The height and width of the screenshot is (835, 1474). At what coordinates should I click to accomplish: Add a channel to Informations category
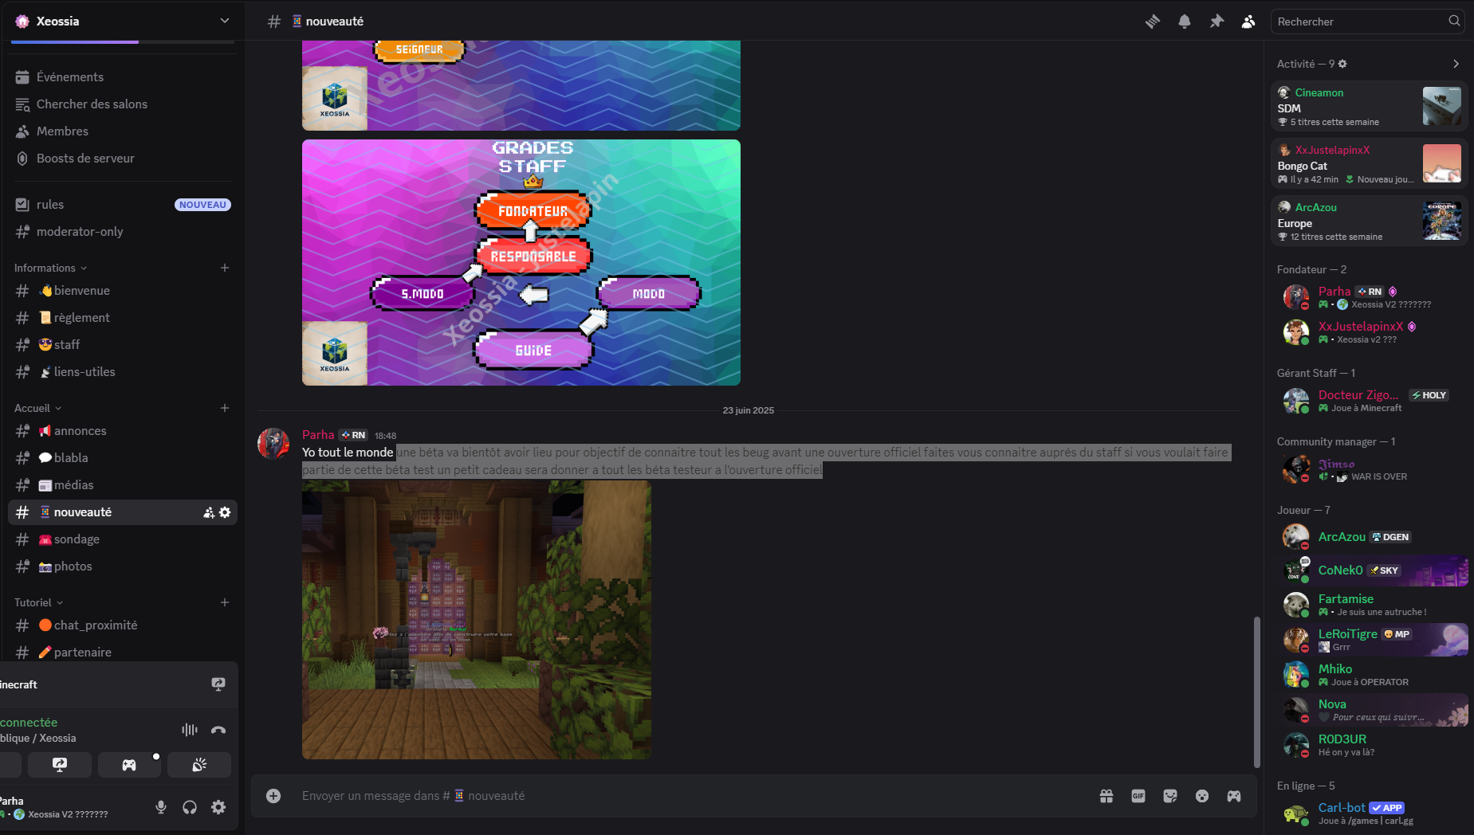coord(225,268)
